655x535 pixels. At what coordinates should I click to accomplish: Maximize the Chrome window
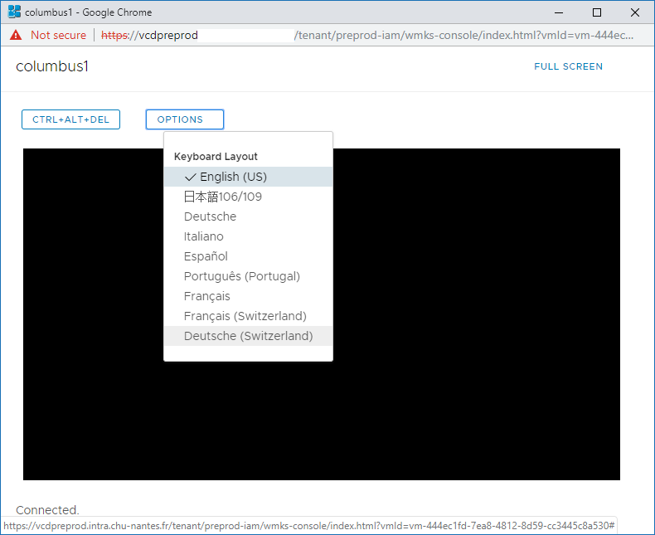pyautogui.click(x=597, y=12)
